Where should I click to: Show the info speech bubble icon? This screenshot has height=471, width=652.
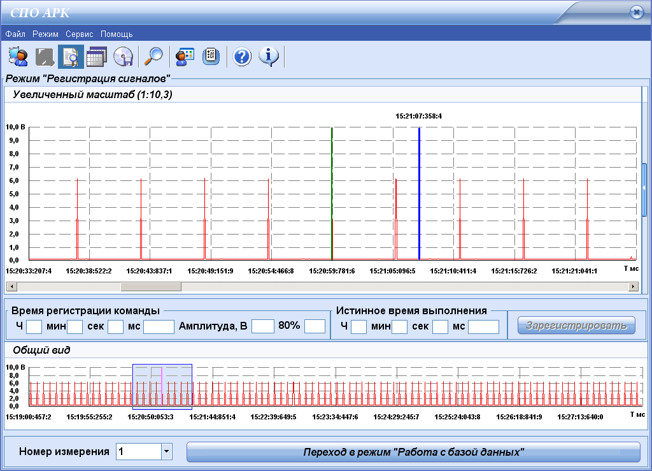coord(269,57)
